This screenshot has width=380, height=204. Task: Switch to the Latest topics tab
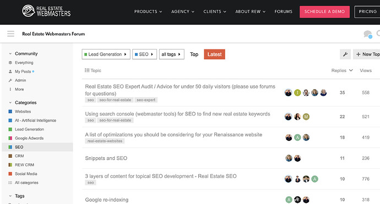coord(214,54)
